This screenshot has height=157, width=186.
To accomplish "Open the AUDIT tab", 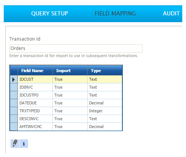I will (171, 14).
